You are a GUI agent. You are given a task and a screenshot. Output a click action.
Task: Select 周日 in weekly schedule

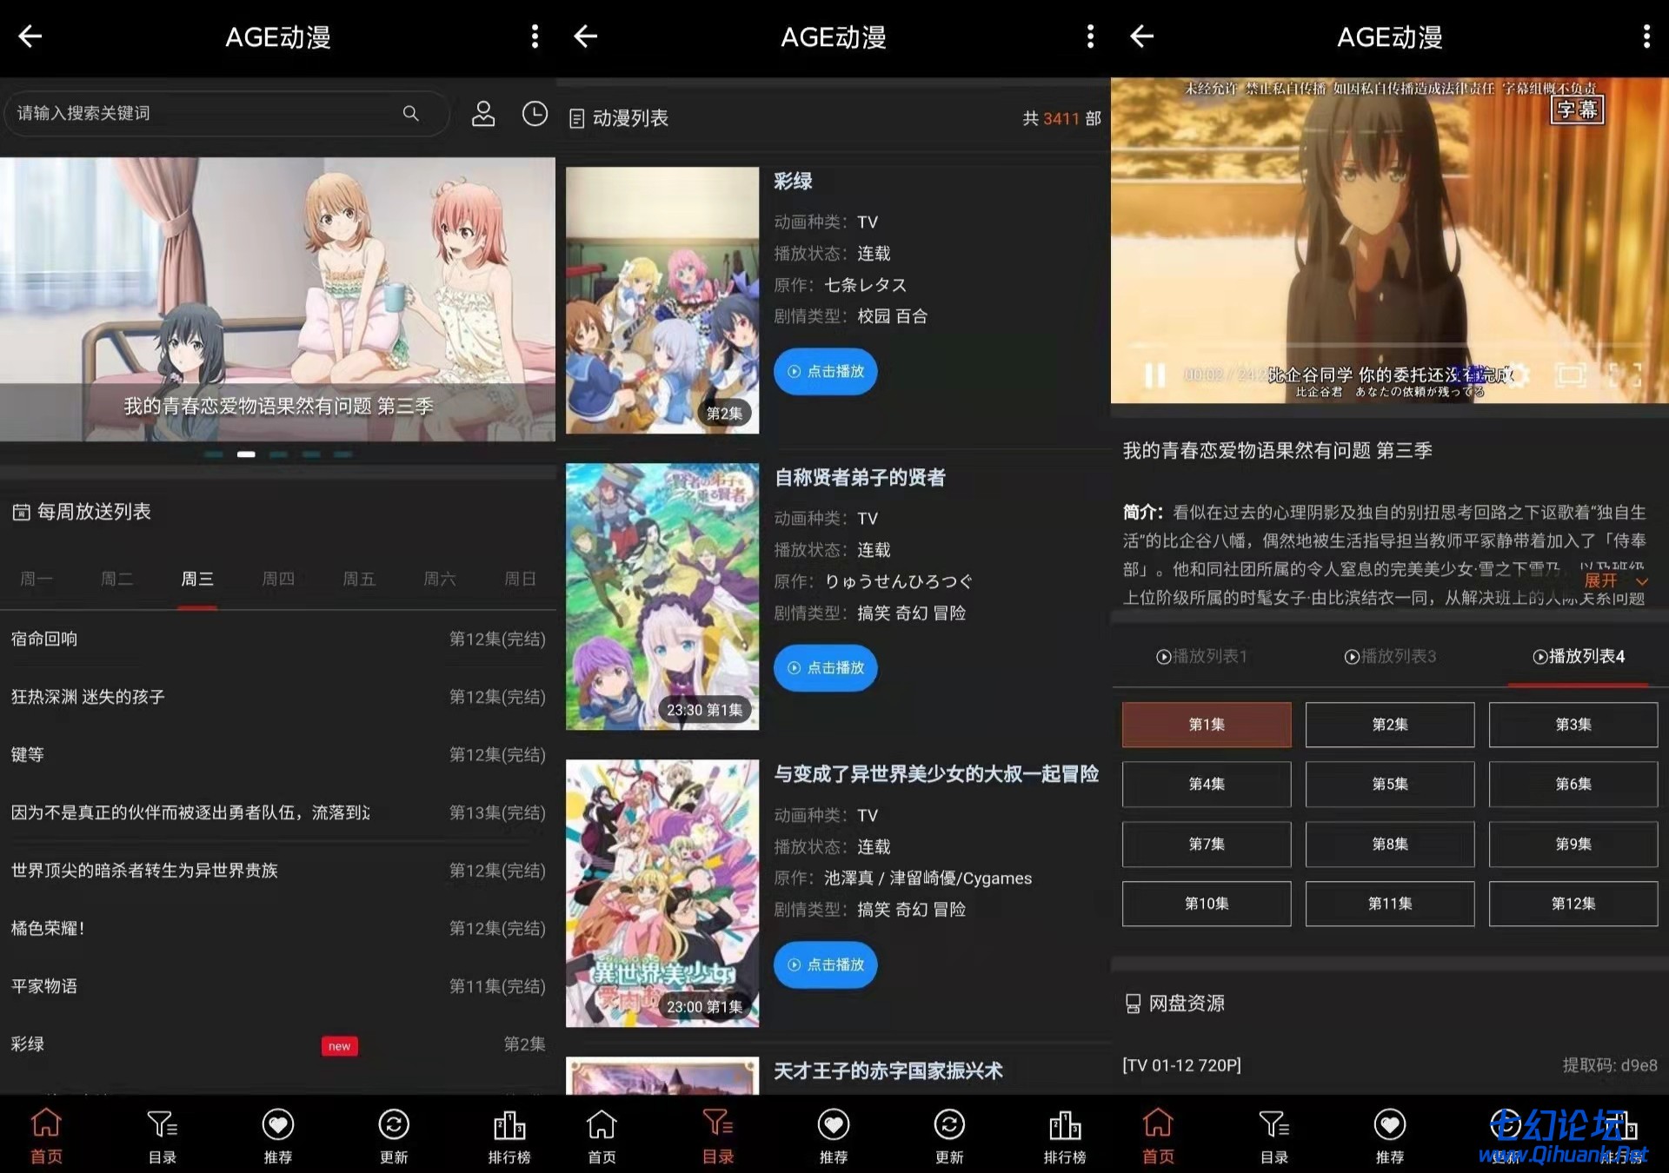point(521,579)
